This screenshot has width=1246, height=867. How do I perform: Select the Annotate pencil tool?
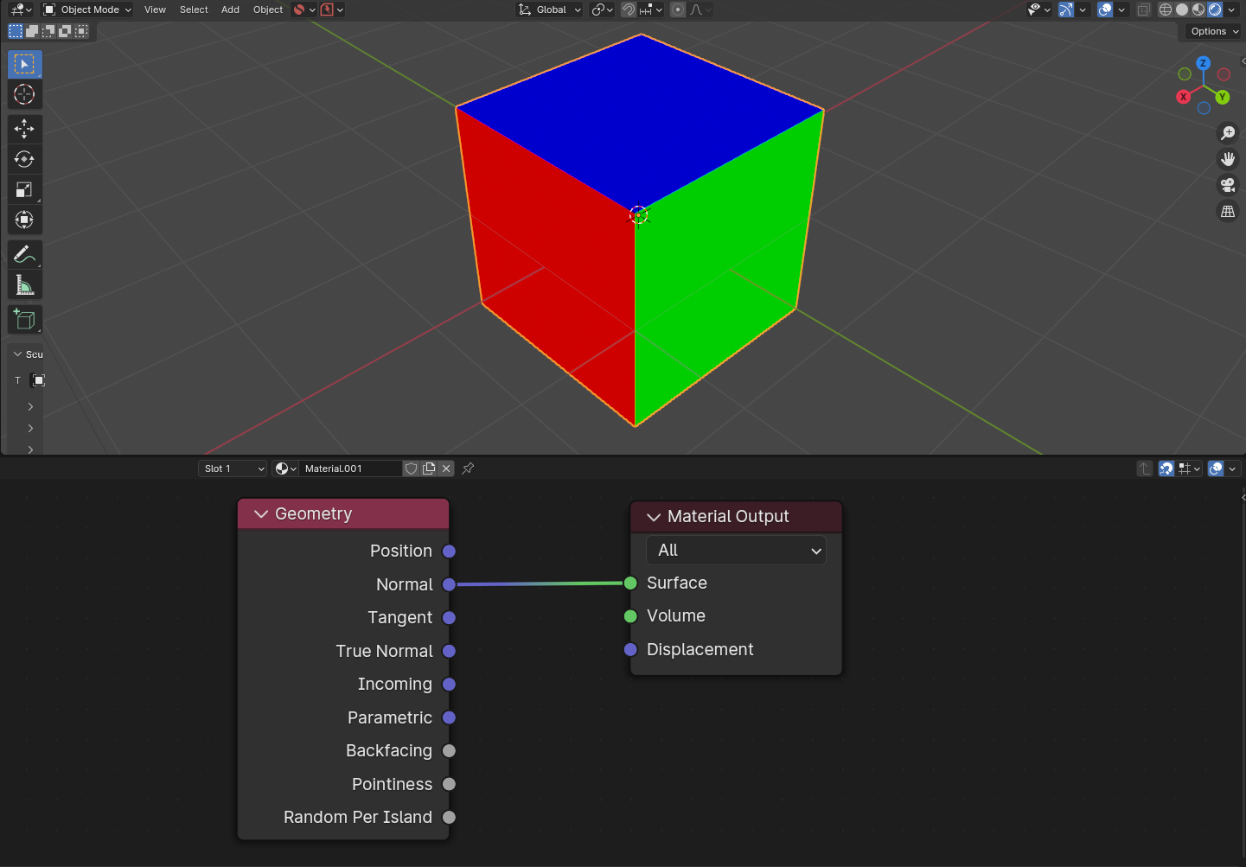(x=24, y=254)
